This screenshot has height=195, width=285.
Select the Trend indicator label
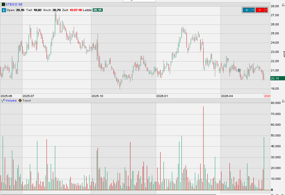point(27,100)
